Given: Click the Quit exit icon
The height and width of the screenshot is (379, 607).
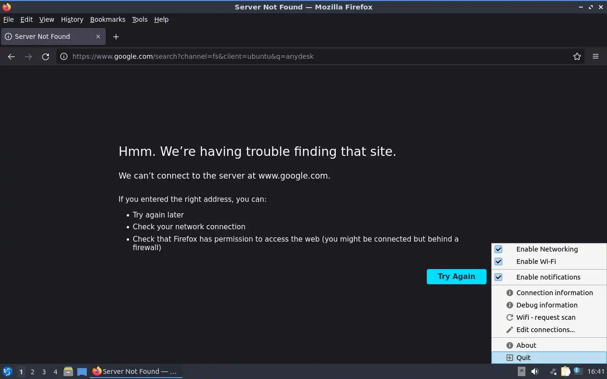Looking at the screenshot, I should [x=510, y=358].
